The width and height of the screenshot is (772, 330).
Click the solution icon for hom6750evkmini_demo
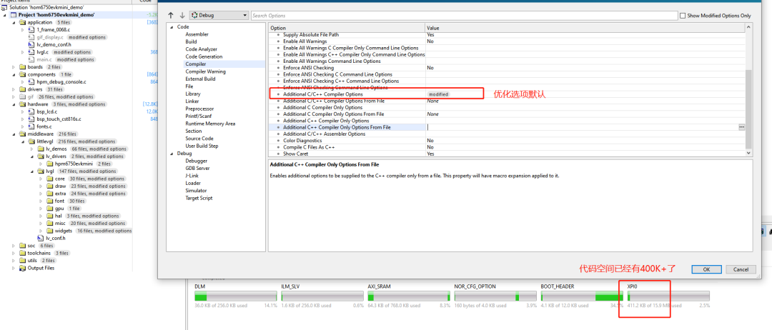[x=4, y=7]
